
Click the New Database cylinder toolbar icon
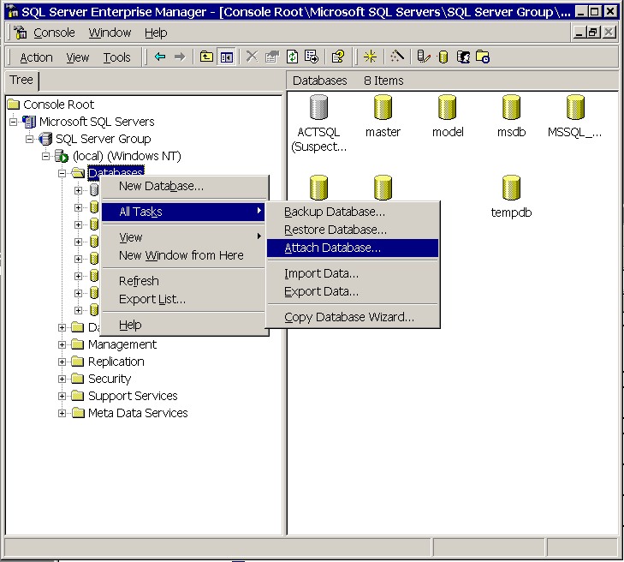pos(443,57)
